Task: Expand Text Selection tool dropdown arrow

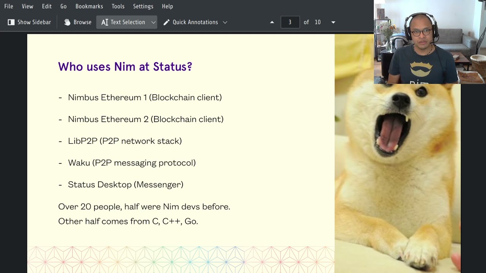Action: coord(153,22)
